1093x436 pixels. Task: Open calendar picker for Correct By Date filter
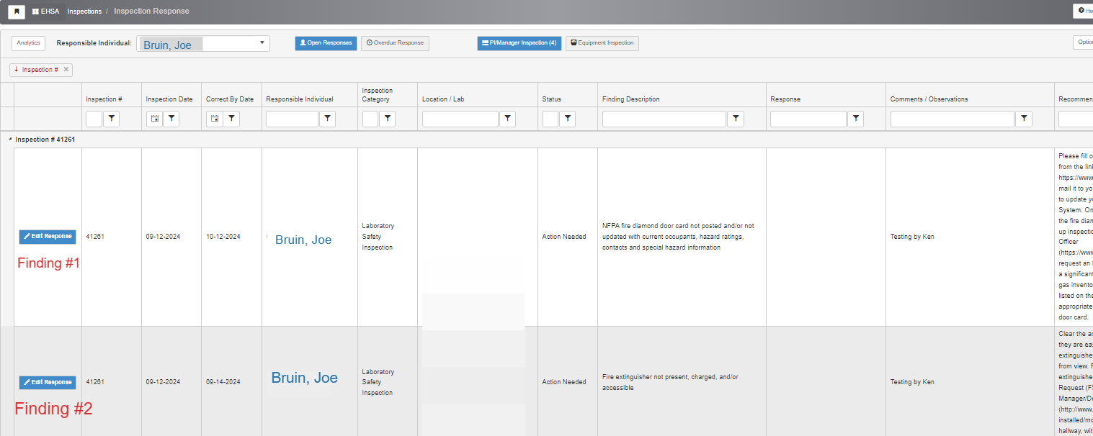pyautogui.click(x=214, y=119)
